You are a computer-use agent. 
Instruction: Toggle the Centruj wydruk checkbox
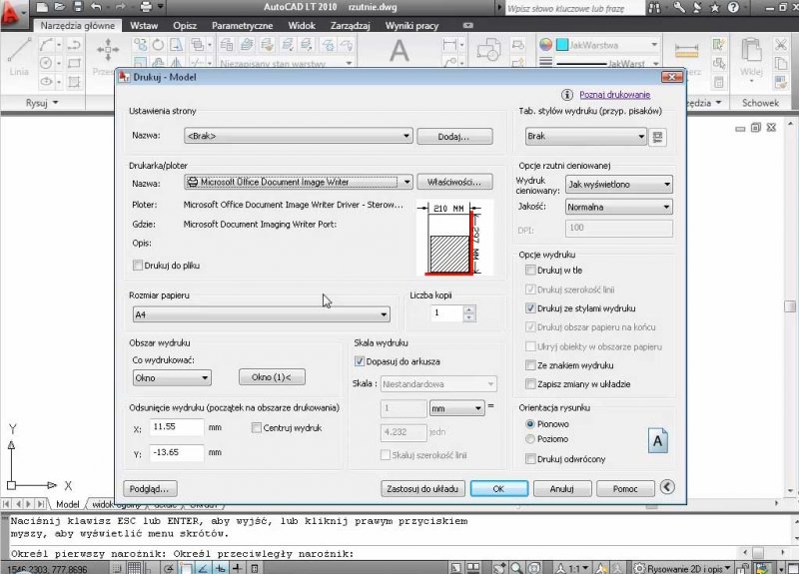point(256,427)
